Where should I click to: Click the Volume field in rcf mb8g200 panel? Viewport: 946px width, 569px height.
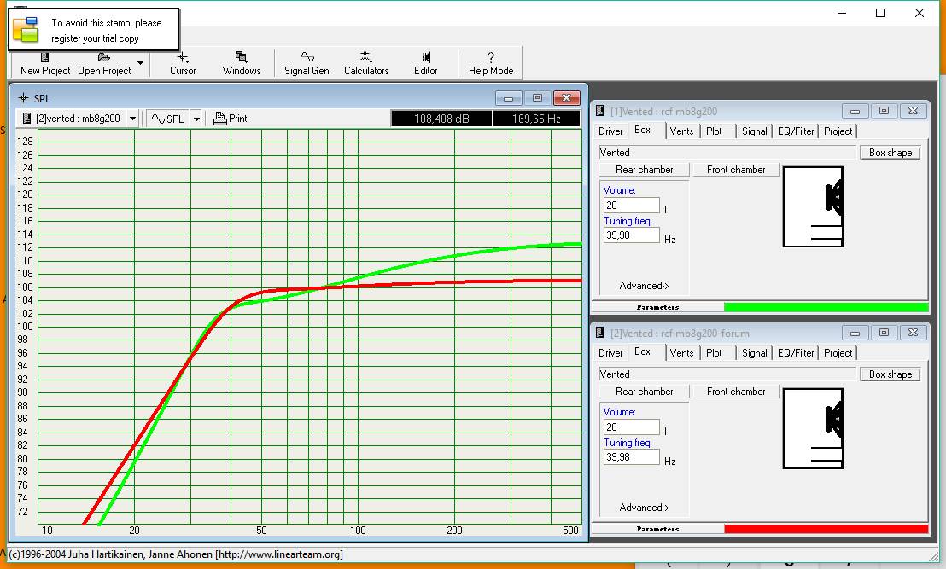click(x=631, y=206)
